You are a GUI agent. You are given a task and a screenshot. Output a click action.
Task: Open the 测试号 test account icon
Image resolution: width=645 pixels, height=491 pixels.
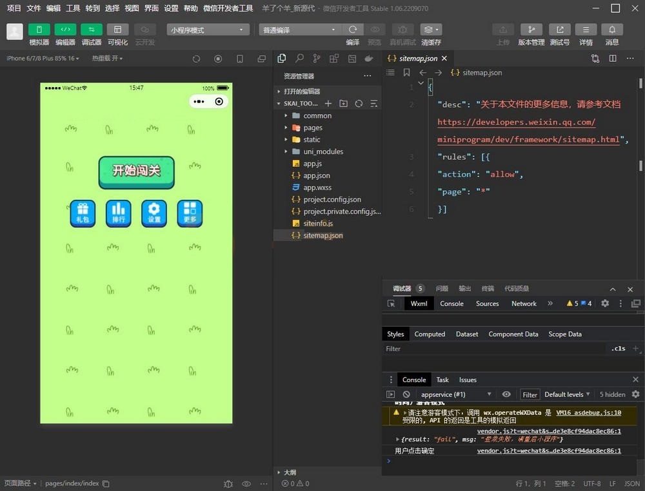click(x=560, y=30)
